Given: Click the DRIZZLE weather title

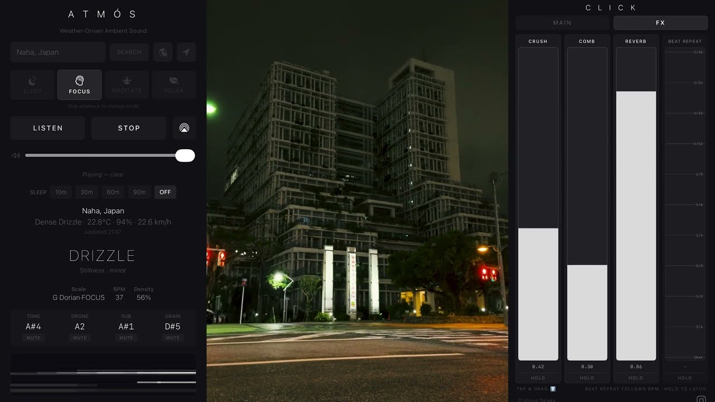Looking at the screenshot, I should pyautogui.click(x=102, y=256).
